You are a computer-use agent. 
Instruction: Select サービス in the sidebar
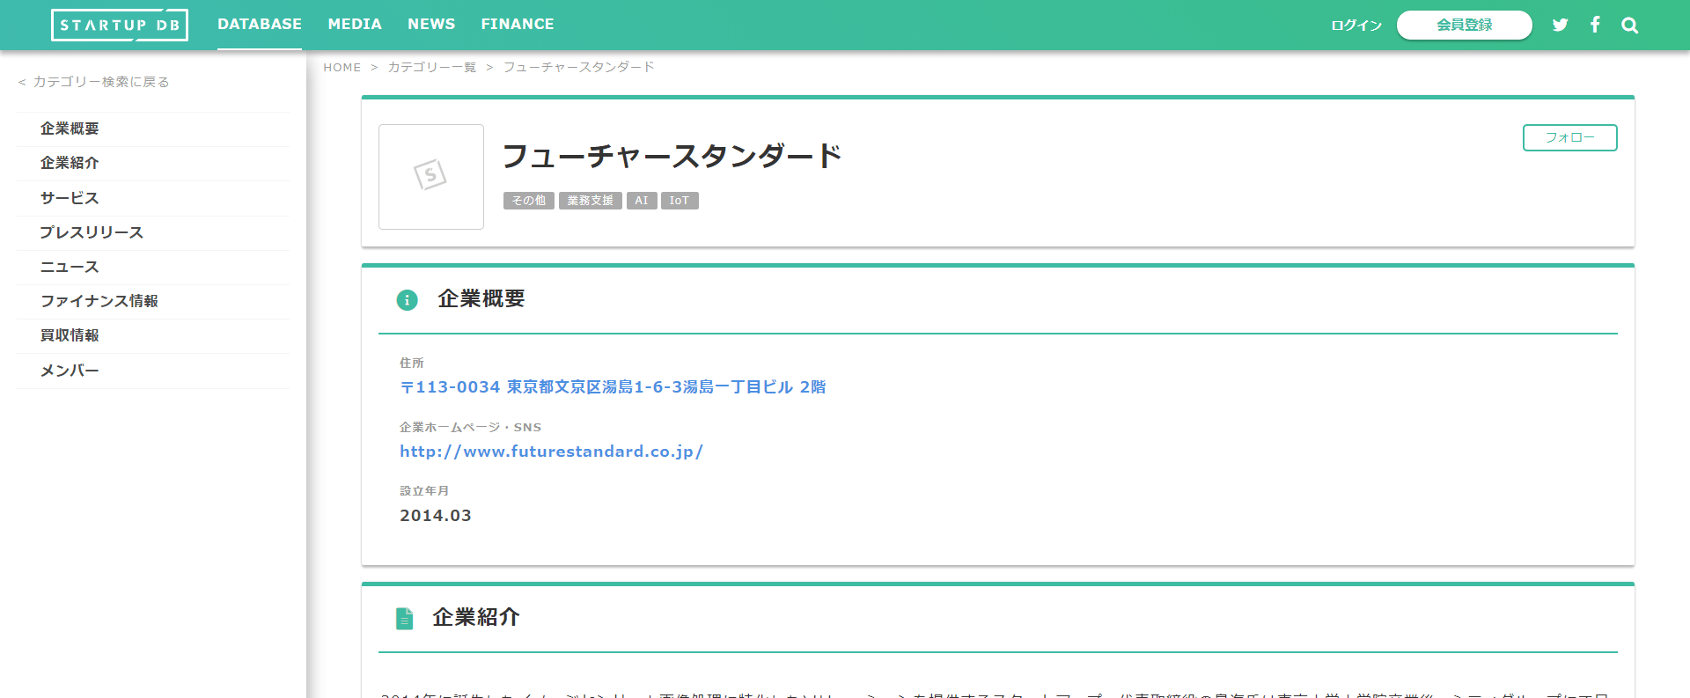coord(153,198)
